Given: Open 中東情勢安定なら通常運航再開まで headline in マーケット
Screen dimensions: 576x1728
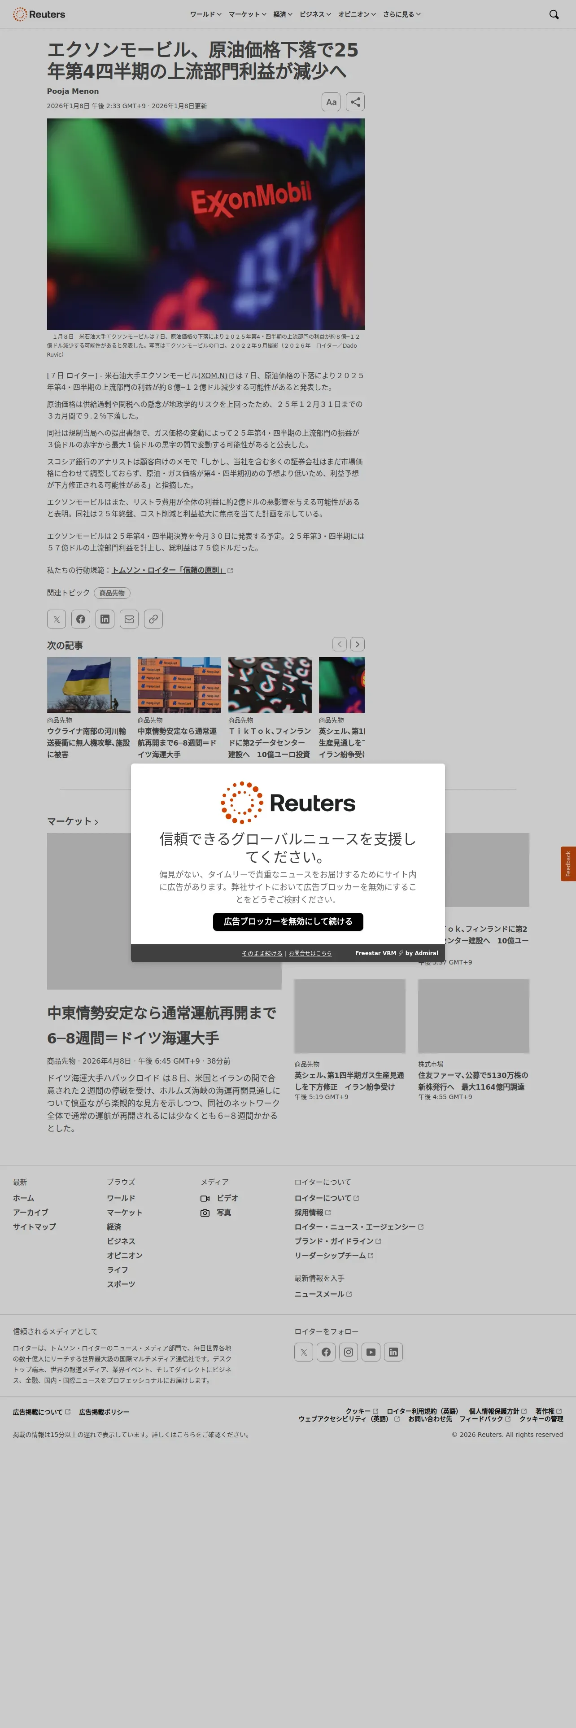Looking at the screenshot, I should (161, 1025).
